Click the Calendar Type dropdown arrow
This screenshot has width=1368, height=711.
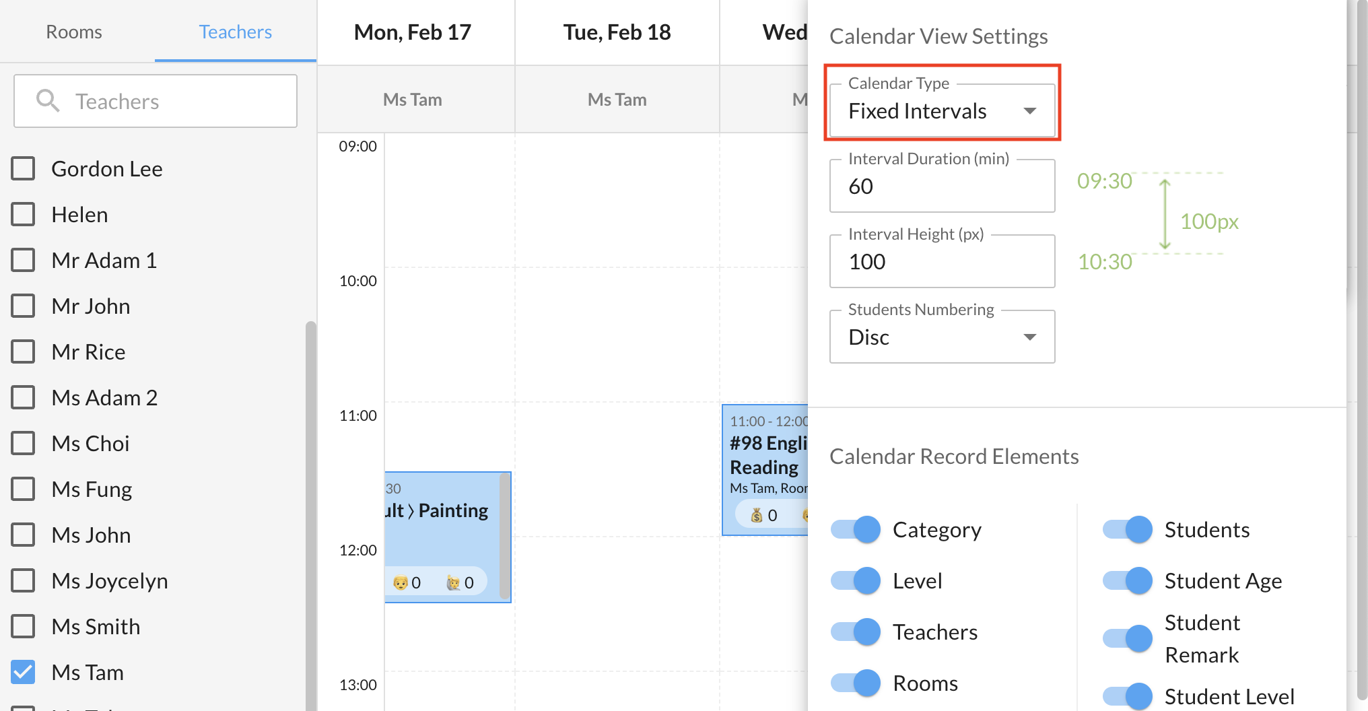tap(1029, 111)
